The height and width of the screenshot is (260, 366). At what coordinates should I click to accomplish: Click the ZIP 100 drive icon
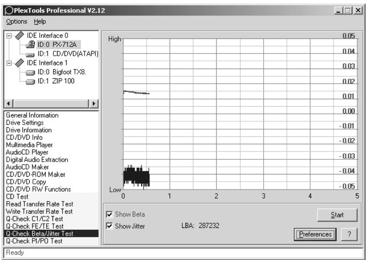[x=30, y=81]
